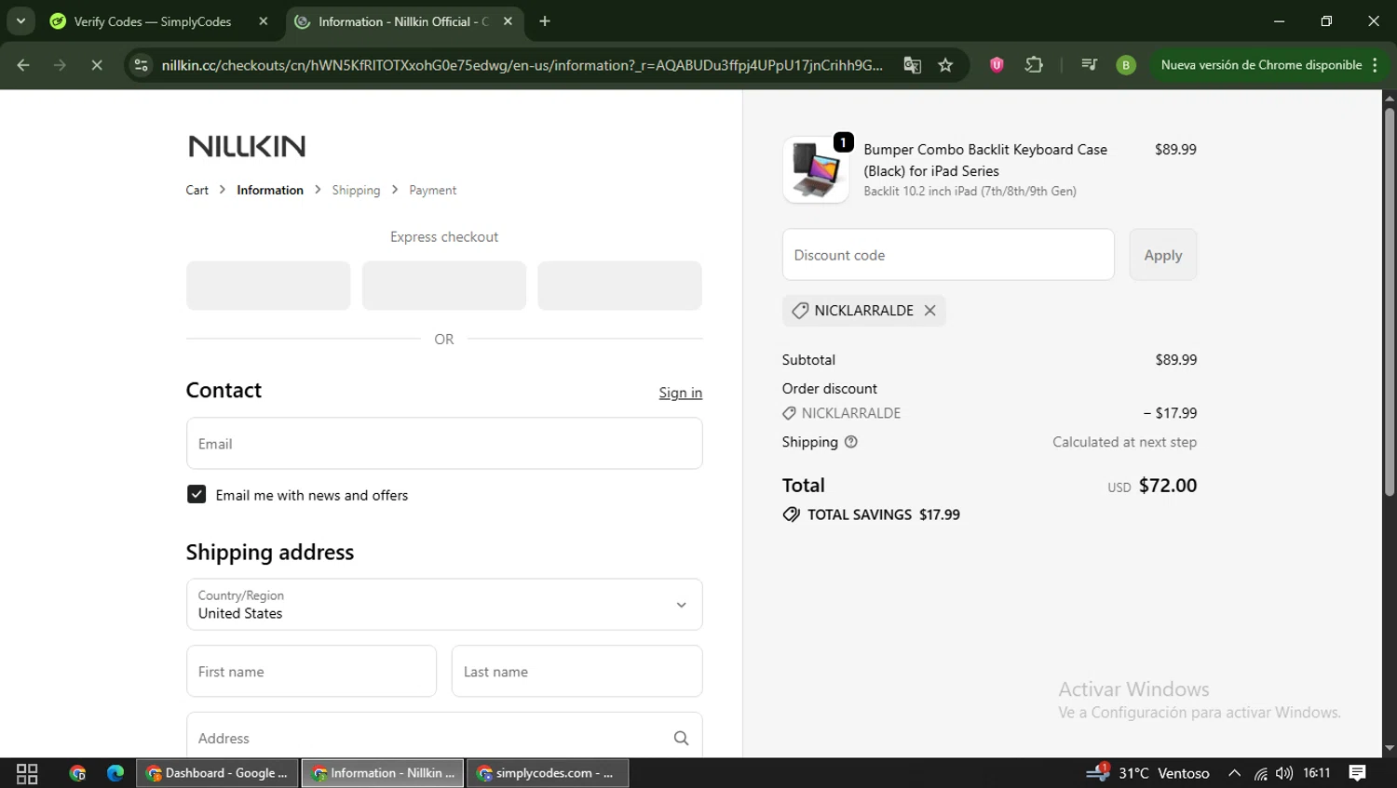Image resolution: width=1397 pixels, height=788 pixels.
Task: Click the Apply discount button
Action: pos(1163,255)
